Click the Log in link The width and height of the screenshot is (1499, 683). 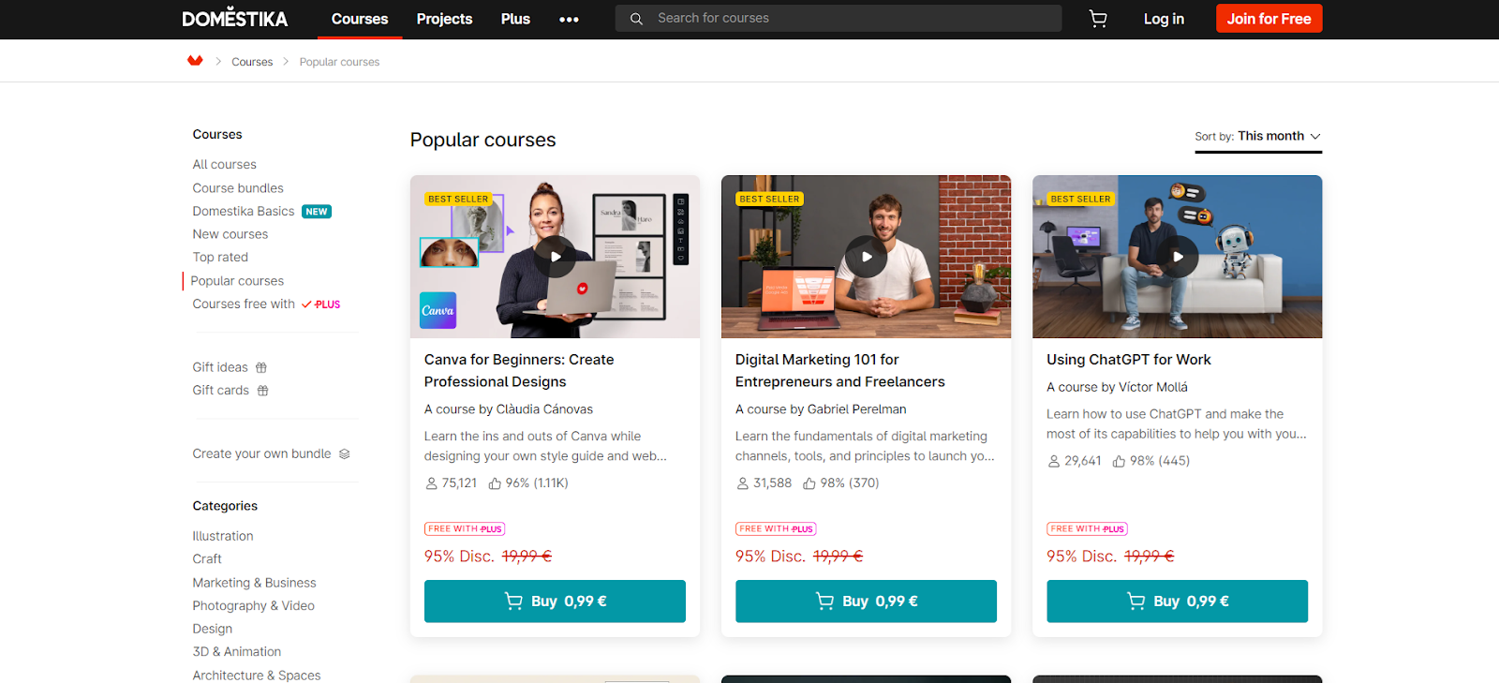click(x=1164, y=19)
